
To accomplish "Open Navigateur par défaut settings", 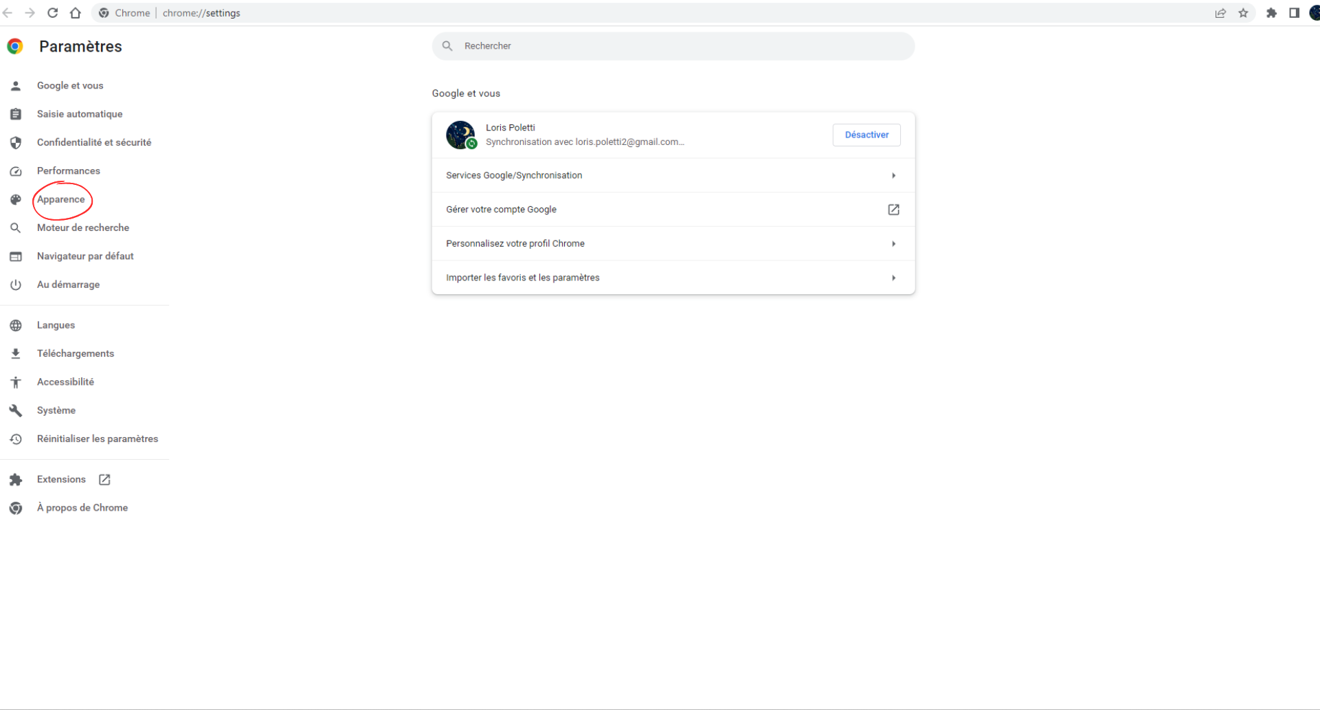I will pyautogui.click(x=85, y=256).
